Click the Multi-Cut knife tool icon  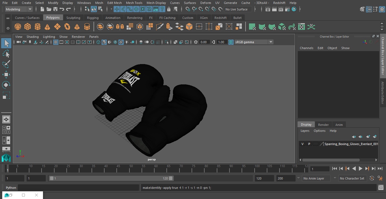(x=160, y=27)
